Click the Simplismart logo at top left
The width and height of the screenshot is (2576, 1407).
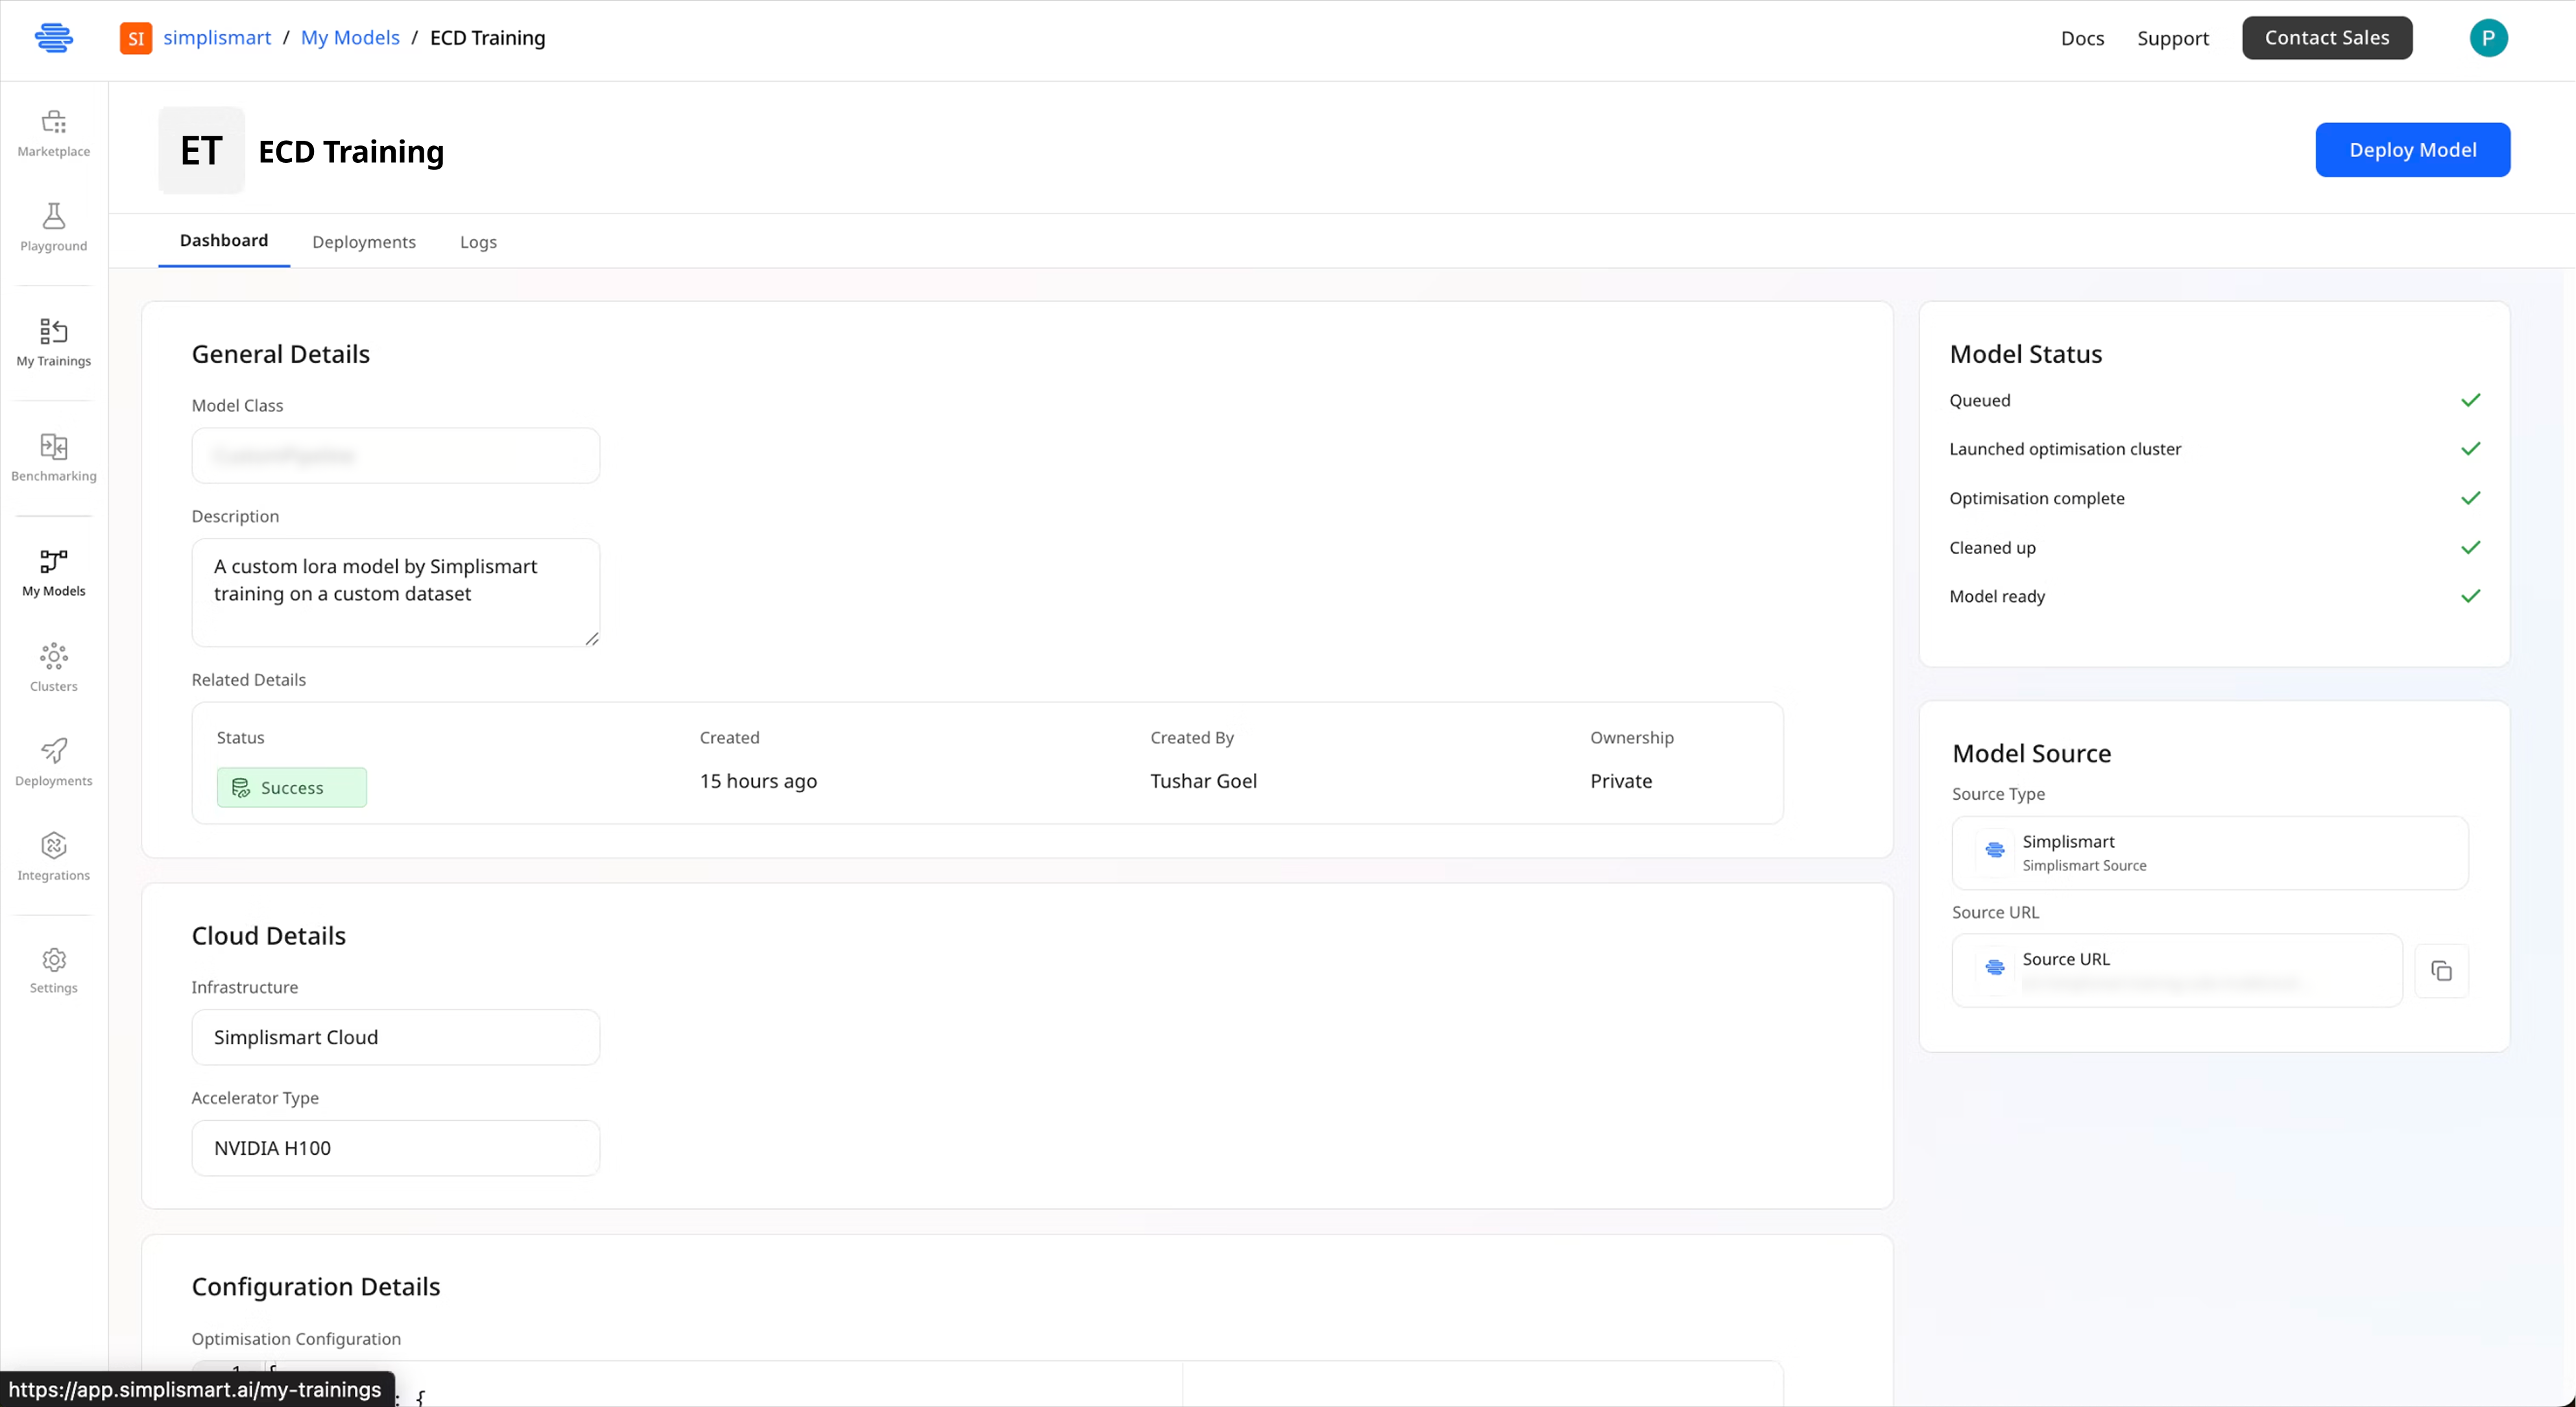click(x=54, y=38)
